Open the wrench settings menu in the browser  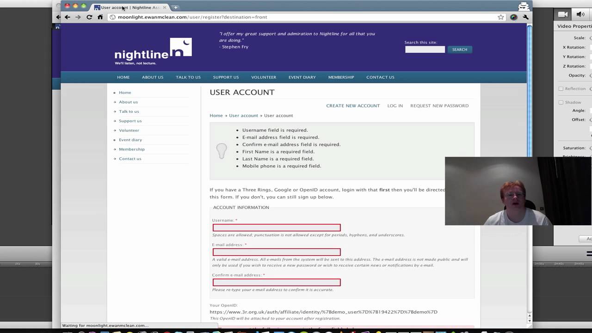[x=526, y=17]
